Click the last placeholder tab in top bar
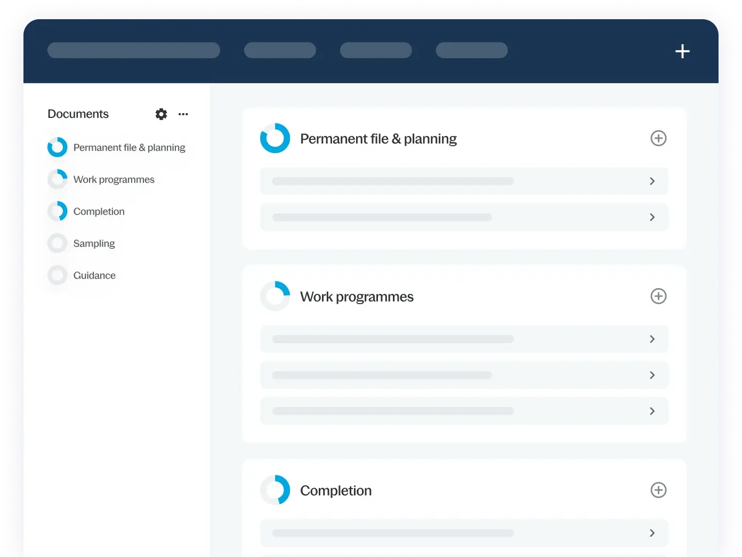This screenshot has height=557, width=742. (471, 50)
